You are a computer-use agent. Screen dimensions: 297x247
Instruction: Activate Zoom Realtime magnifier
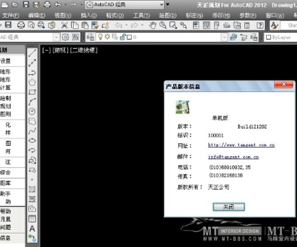click(163, 25)
